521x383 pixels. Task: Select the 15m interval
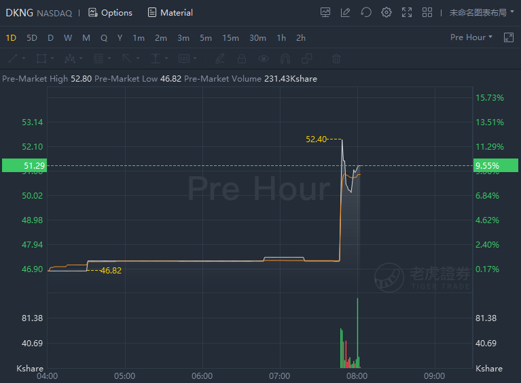pos(230,38)
